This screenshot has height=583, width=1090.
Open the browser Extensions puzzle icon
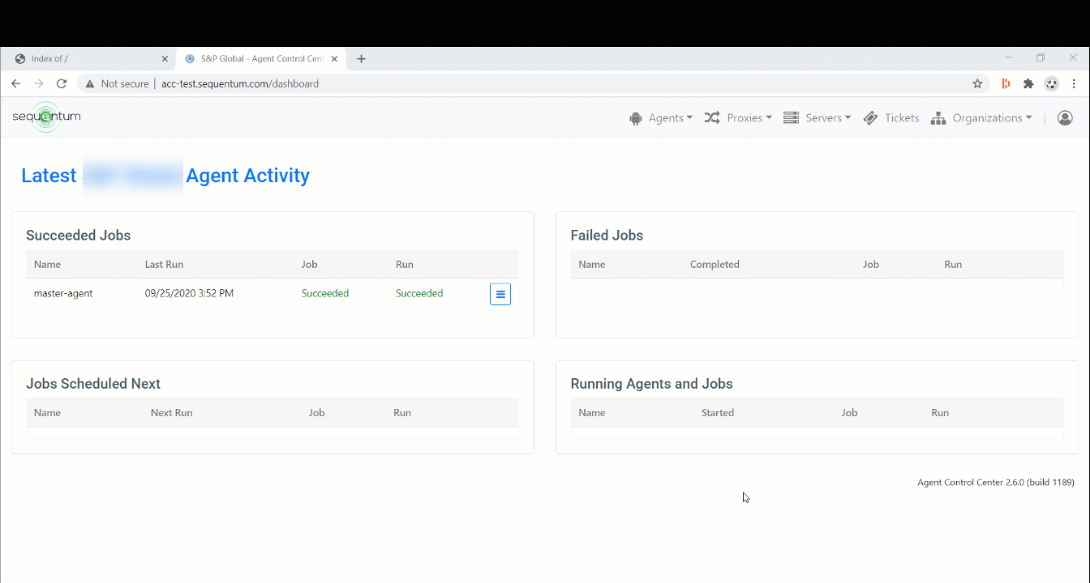pyautogui.click(x=1028, y=83)
